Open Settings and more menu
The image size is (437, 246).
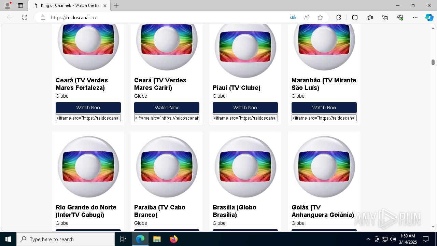(x=415, y=17)
